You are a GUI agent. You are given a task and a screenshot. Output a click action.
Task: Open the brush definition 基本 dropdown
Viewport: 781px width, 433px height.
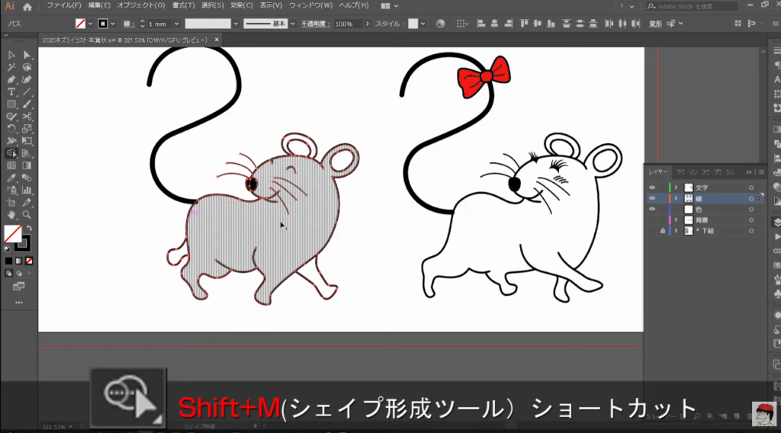click(x=292, y=24)
